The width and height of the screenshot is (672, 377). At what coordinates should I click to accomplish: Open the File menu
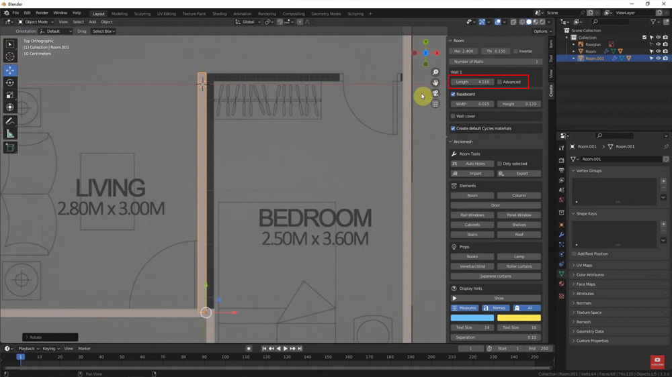(x=15, y=13)
